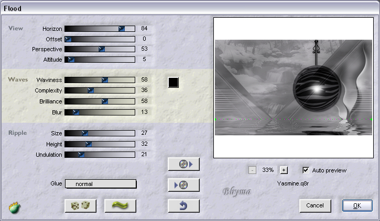
Task: Click the flood preview image
Action: [x=294, y=87]
